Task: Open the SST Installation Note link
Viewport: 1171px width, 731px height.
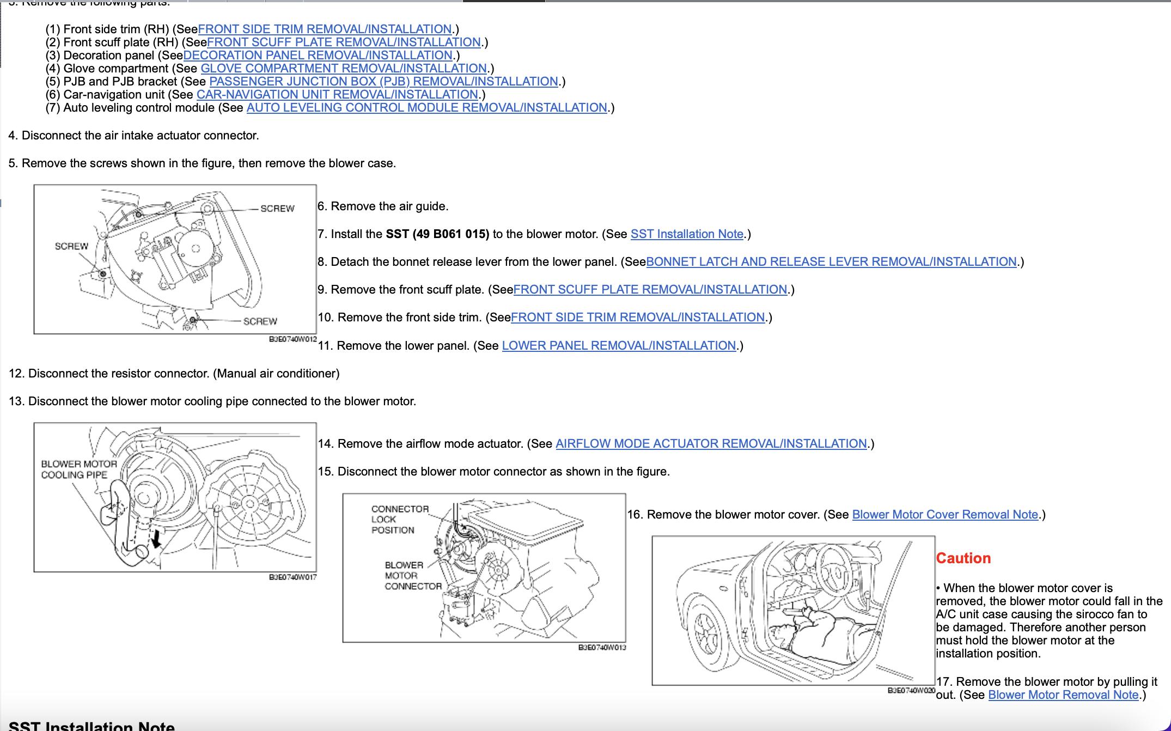Action: (686, 234)
